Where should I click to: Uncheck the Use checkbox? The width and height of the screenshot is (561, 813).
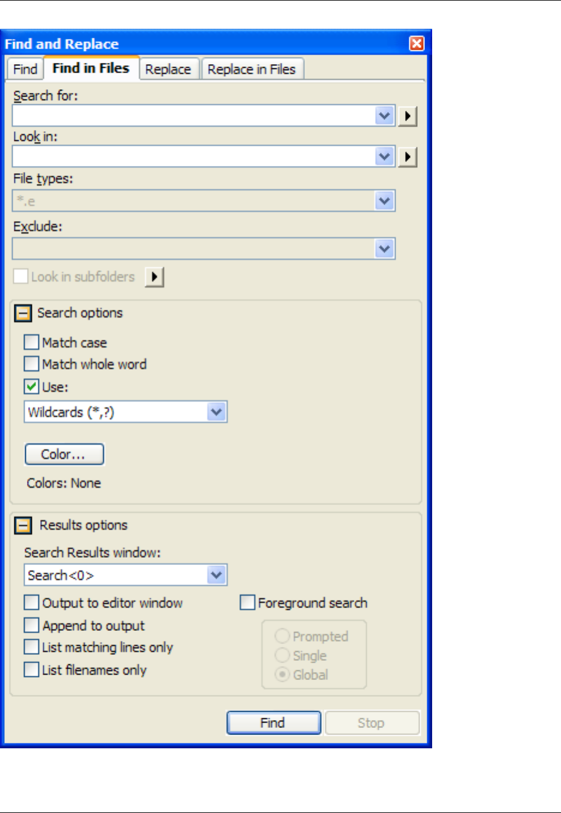32,387
